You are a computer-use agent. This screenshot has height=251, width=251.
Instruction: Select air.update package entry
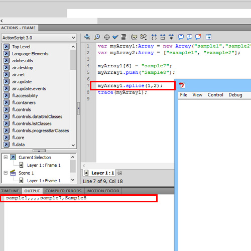(x=22, y=82)
